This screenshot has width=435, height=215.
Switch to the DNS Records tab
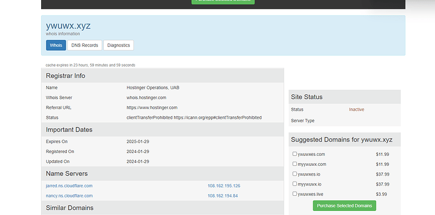85,45
